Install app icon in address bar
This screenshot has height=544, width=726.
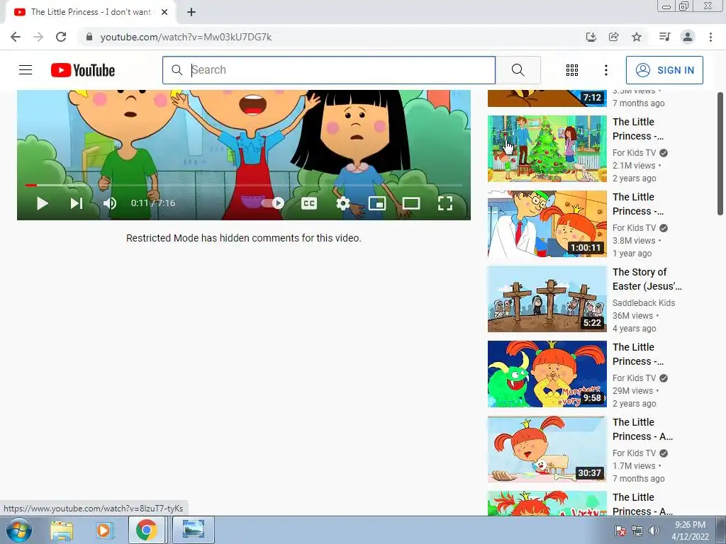coord(591,37)
